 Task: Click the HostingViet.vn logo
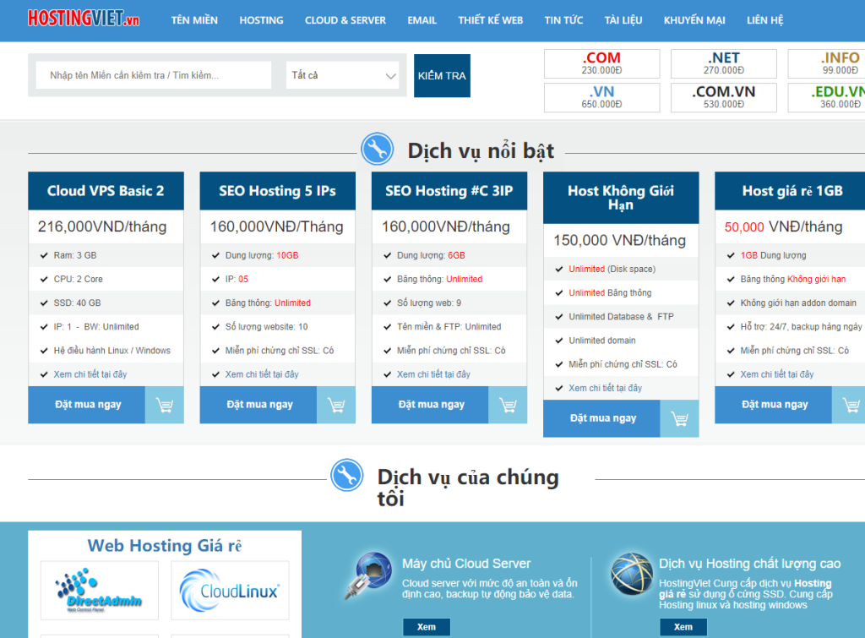[84, 19]
